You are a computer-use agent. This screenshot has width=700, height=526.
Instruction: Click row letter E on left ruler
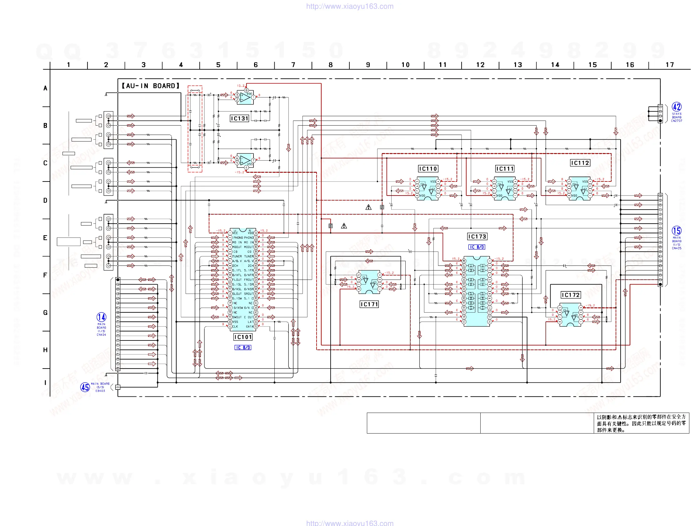click(45, 238)
